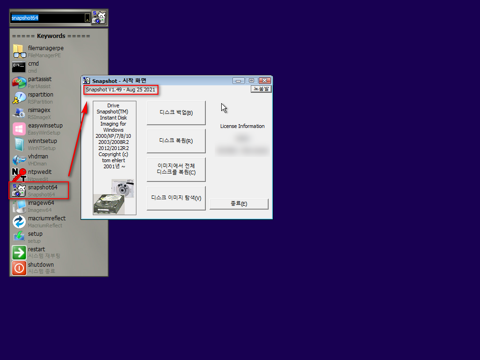This screenshot has height=360, width=480.
Task: Select the 'macriumreflect' keyword text
Action: pyautogui.click(x=47, y=218)
